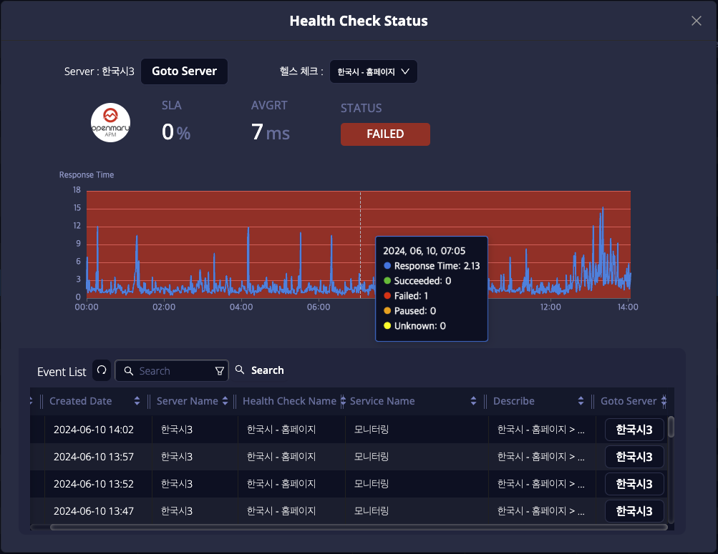This screenshot has height=554, width=718.
Task: Click the vertical scrollbar of event table
Action: pos(671,429)
